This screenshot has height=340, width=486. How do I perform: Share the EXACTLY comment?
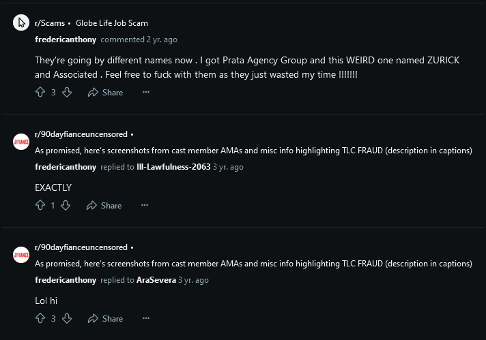click(104, 205)
